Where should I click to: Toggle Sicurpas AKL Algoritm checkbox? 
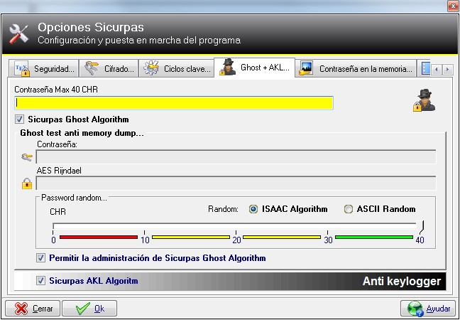40,281
